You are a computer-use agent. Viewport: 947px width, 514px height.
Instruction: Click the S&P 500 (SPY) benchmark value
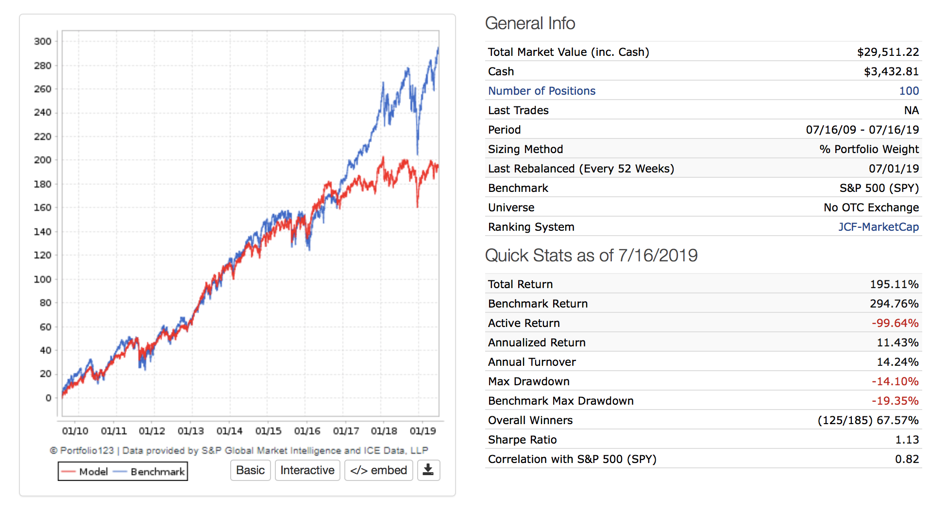pyautogui.click(x=879, y=188)
